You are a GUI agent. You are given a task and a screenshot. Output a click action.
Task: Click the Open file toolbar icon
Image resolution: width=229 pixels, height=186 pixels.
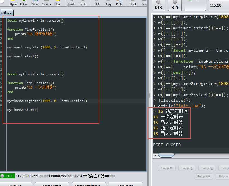[13, 3]
